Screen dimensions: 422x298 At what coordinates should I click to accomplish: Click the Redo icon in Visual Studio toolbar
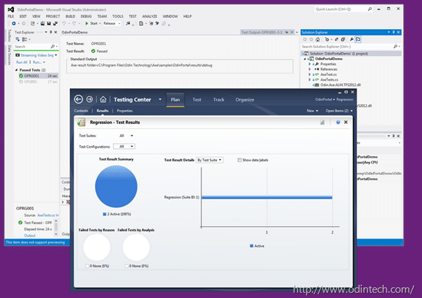pos(74,24)
